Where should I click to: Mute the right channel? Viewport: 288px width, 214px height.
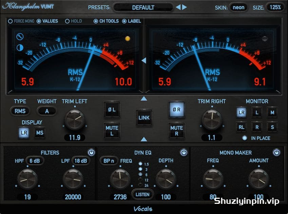pos(176,131)
